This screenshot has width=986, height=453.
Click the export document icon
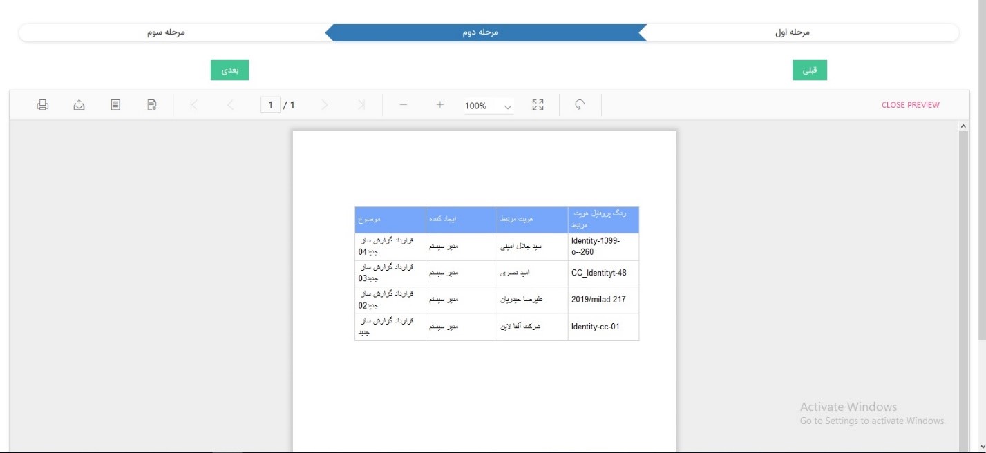(x=79, y=105)
